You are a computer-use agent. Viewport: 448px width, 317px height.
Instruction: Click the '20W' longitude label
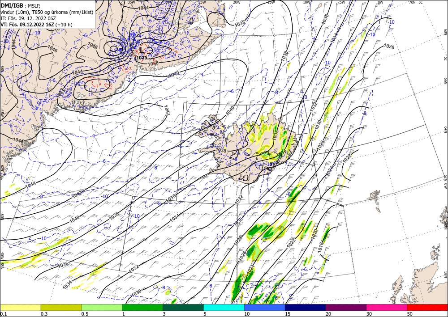tap(237, 2)
